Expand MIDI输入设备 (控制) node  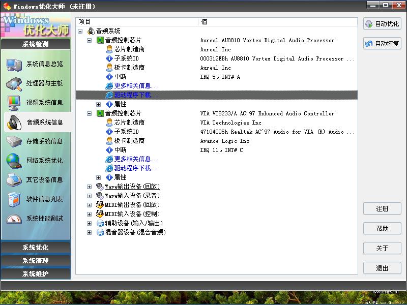click(90, 214)
